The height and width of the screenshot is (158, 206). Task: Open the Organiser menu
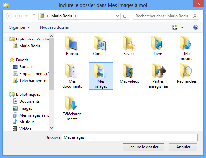(x=19, y=27)
